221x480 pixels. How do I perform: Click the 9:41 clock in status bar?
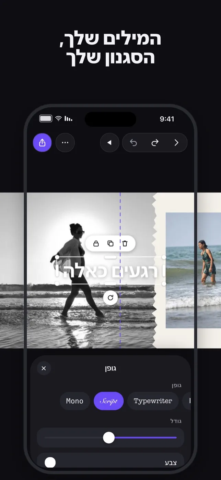pyautogui.click(x=167, y=119)
